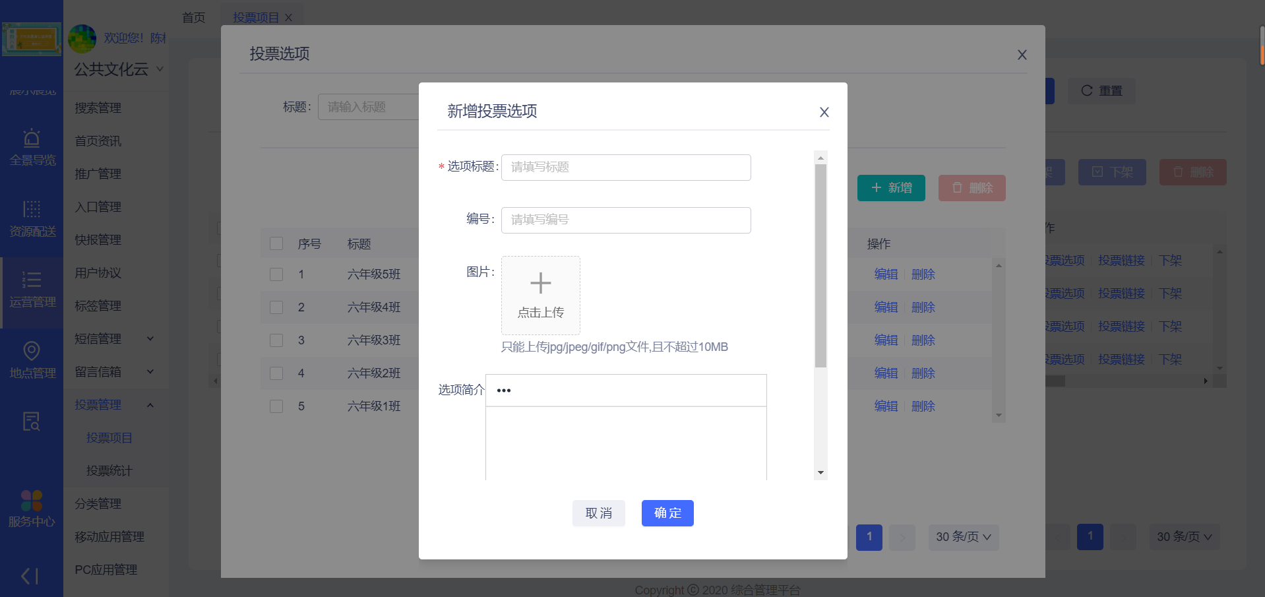Click the 投票选项 table scrollbar down arrow
The width and height of the screenshot is (1265, 597).
(x=999, y=416)
